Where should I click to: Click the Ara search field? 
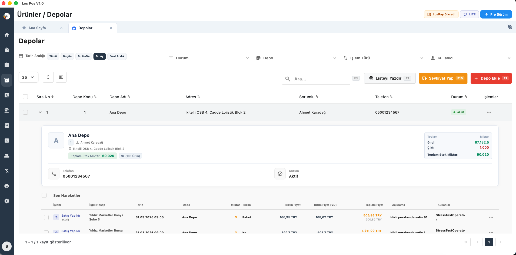pyautogui.click(x=319, y=79)
